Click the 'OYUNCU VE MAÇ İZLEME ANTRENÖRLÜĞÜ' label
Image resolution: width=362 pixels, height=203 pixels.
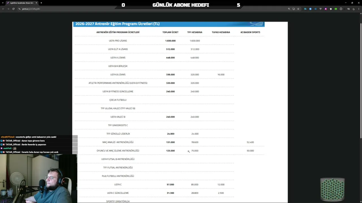(x=118, y=151)
